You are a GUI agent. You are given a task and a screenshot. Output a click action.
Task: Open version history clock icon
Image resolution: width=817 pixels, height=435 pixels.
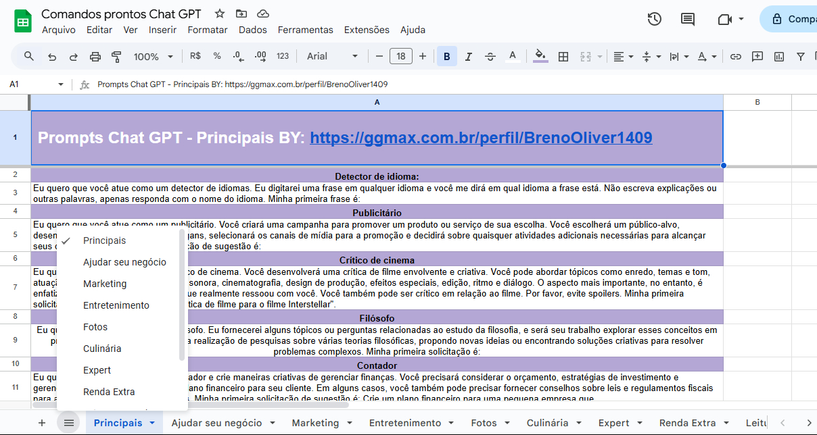(654, 19)
